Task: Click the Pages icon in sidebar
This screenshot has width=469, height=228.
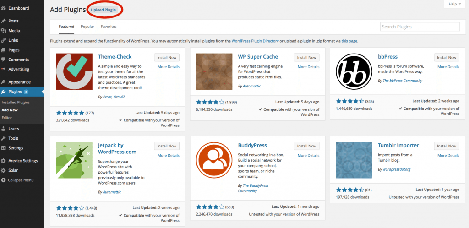Action: click(x=4, y=50)
